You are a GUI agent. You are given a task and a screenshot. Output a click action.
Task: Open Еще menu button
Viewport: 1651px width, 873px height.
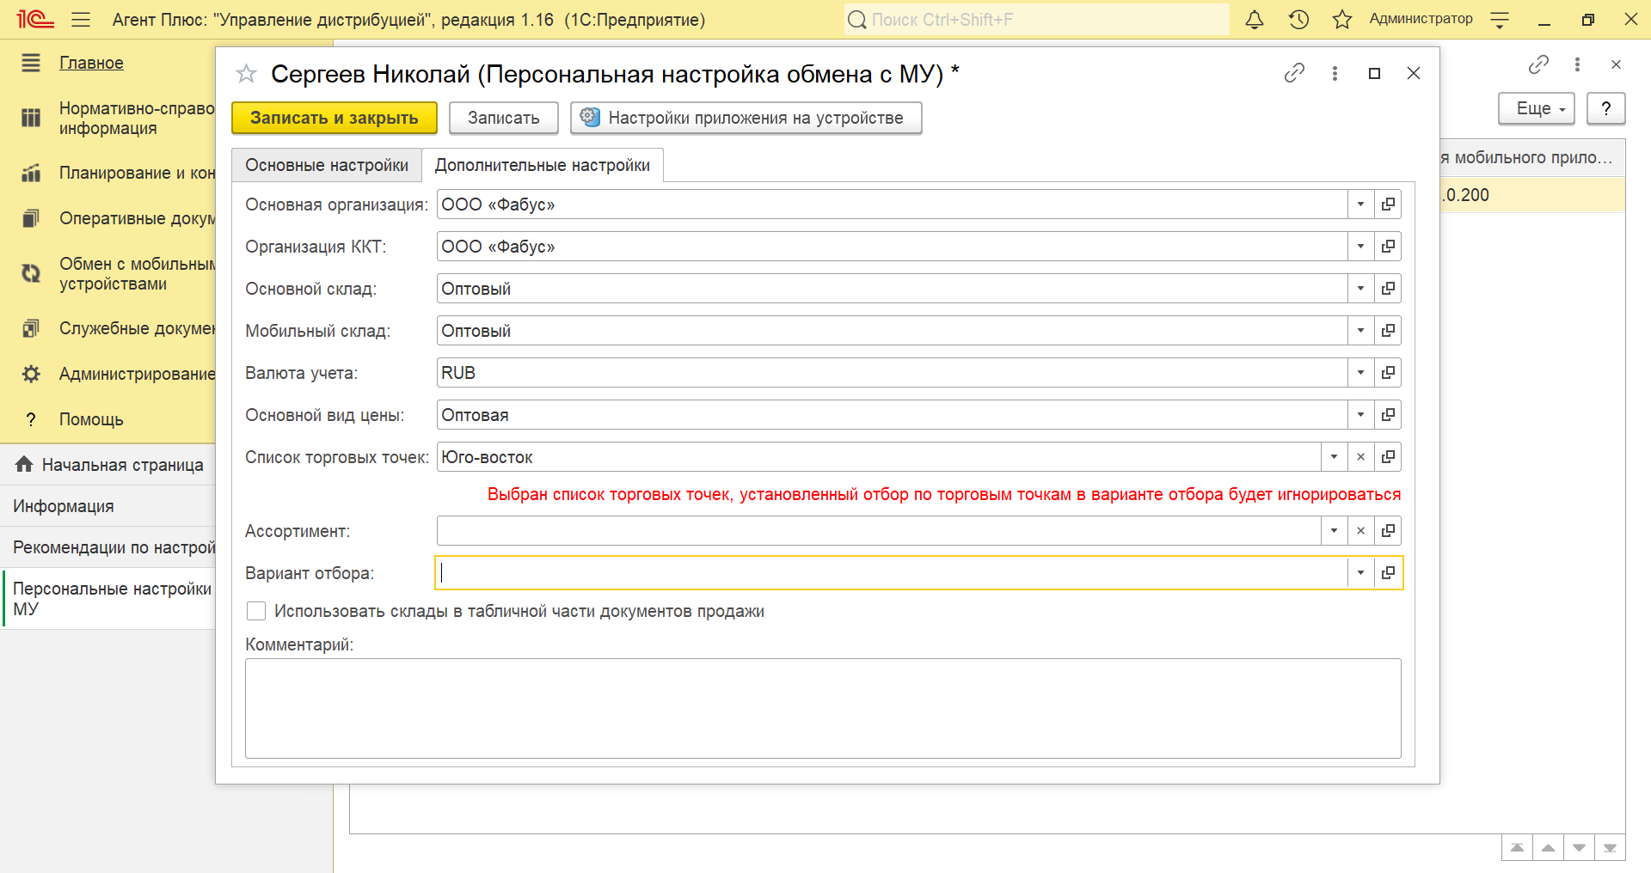click(1537, 108)
